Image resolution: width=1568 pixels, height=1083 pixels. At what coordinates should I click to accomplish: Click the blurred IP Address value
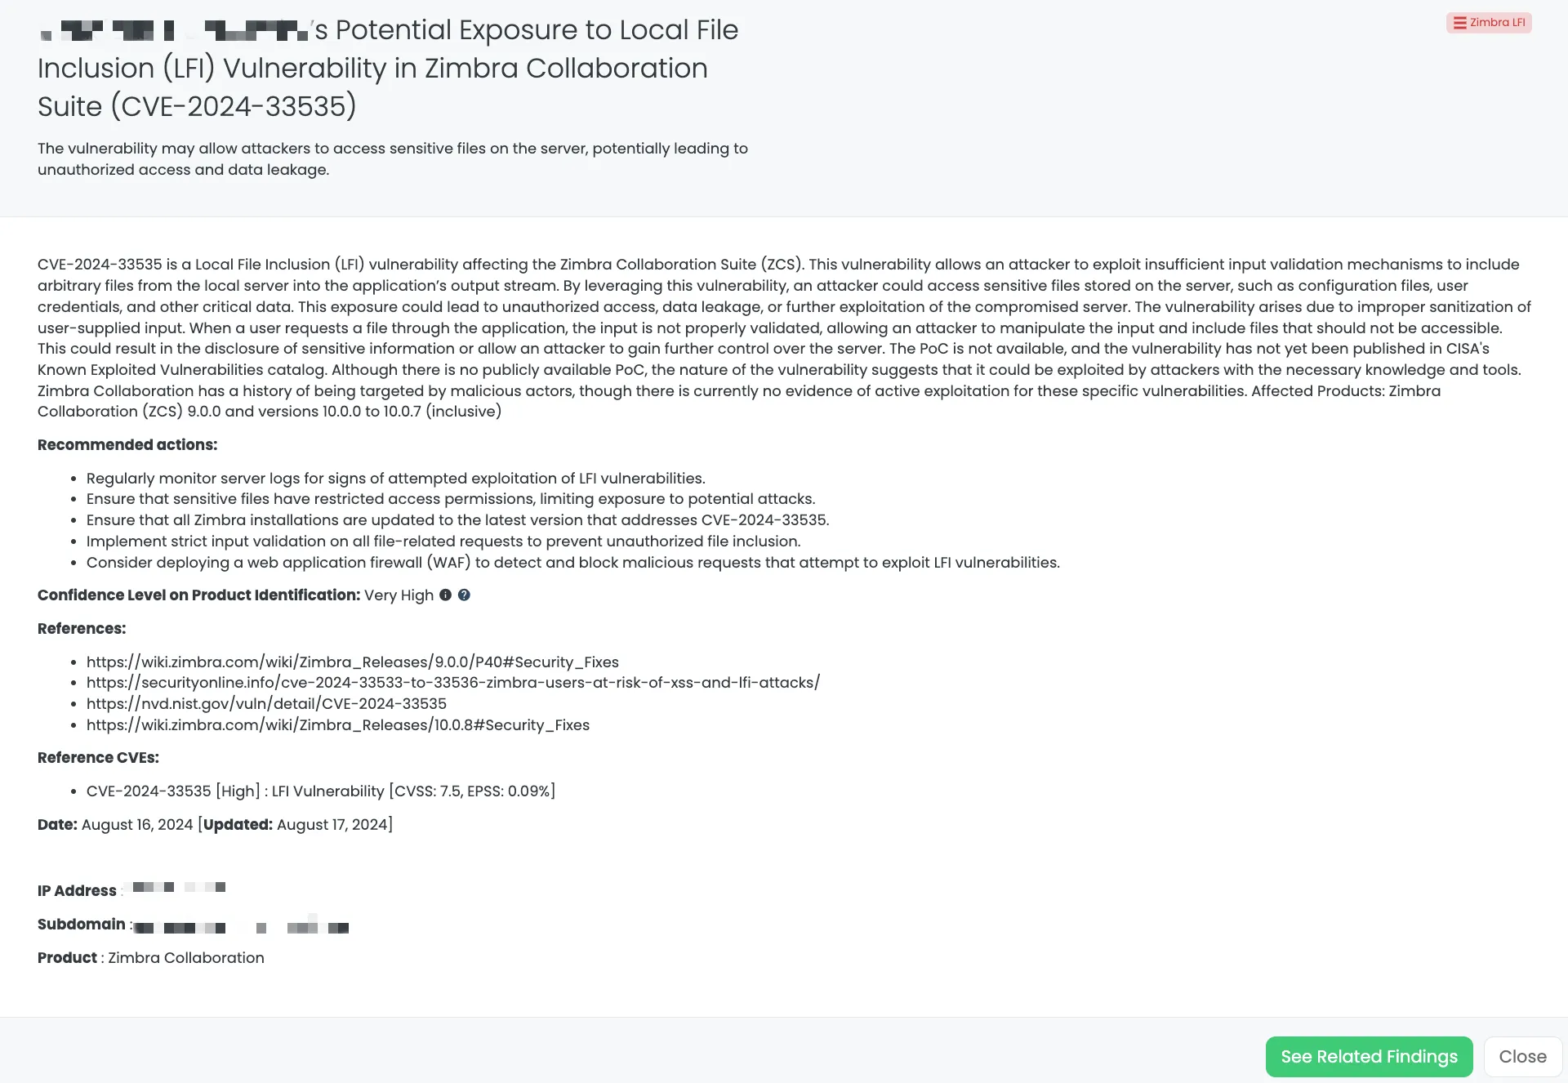point(179,888)
